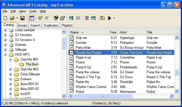This screenshot has width=182, height=107.
Task: Expand the Club Mix #03 folder
Action: [10, 69]
